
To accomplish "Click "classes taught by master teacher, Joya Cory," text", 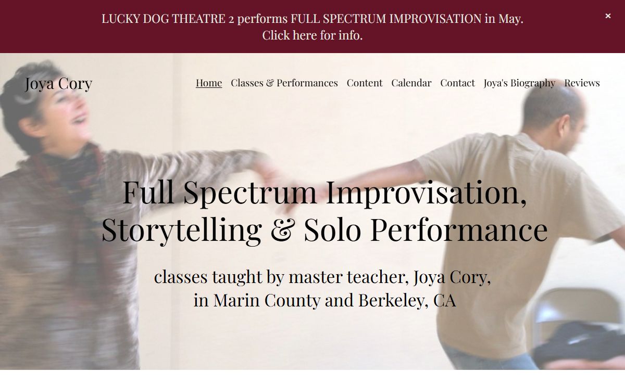I will click(x=322, y=277).
